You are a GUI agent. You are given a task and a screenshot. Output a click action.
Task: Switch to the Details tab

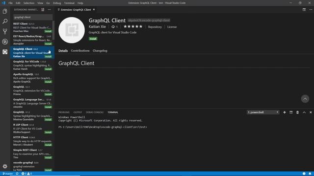[63, 51]
